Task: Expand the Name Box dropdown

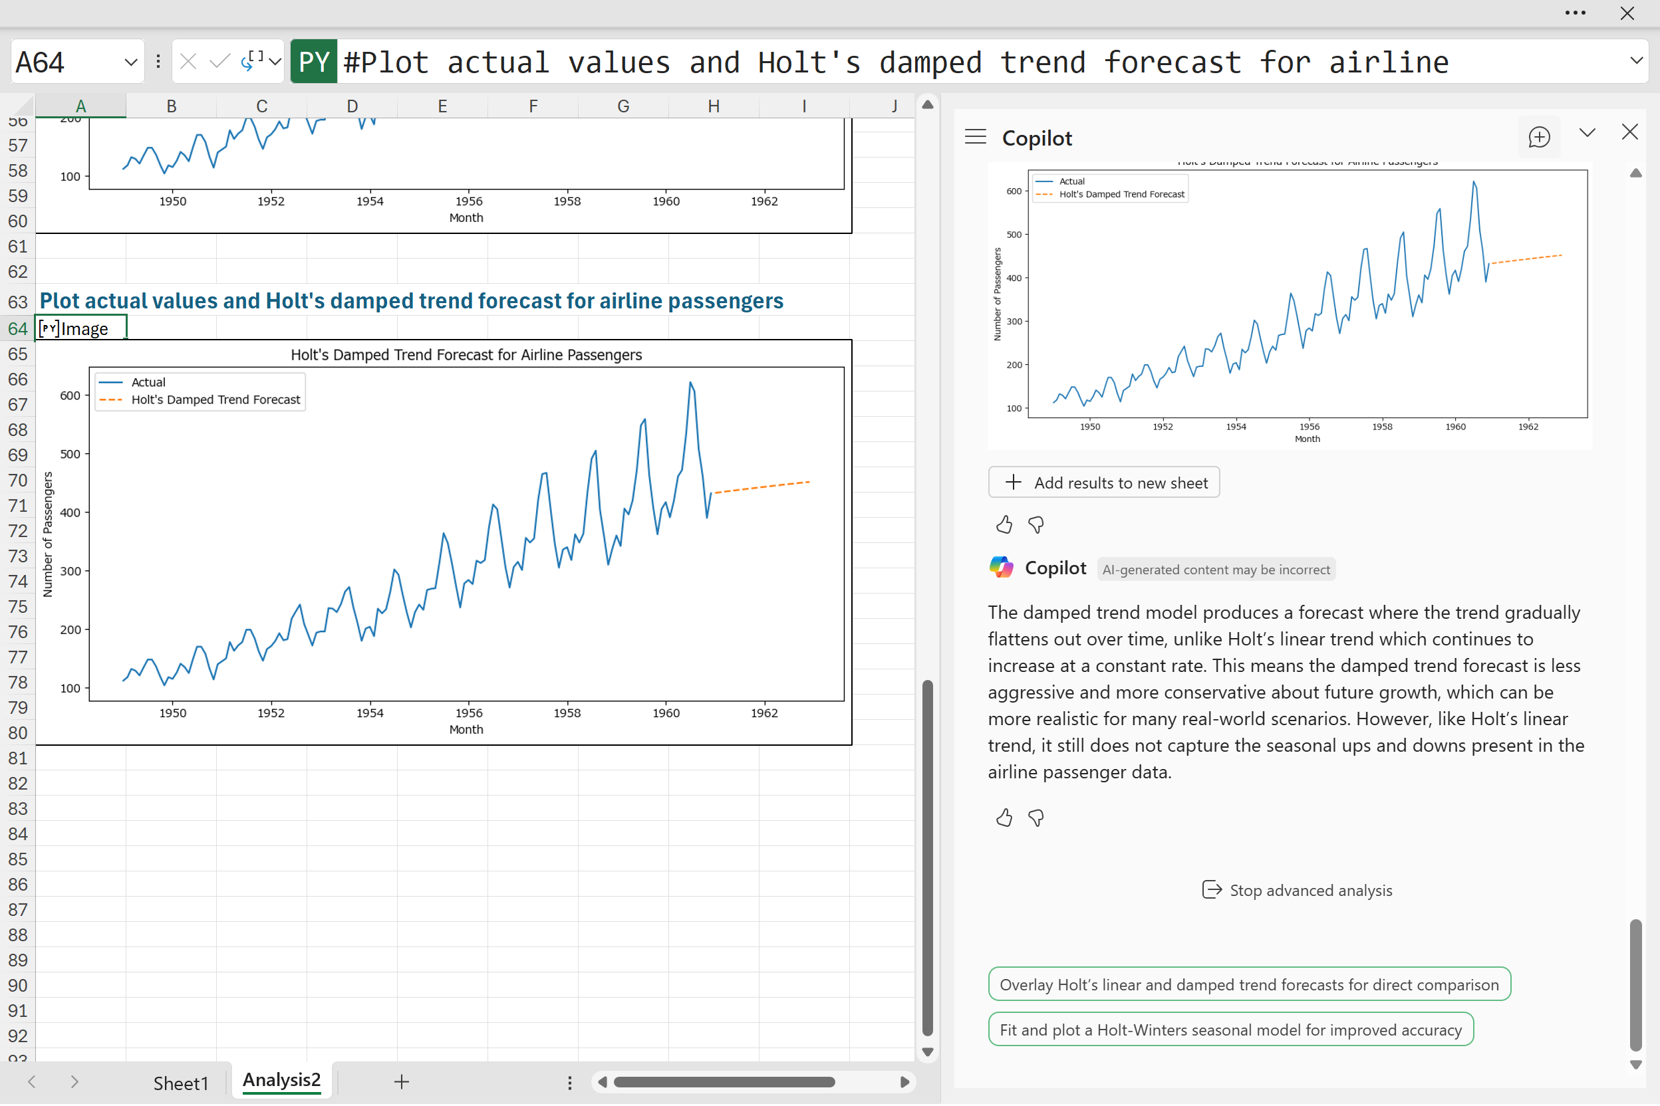Action: tap(130, 62)
